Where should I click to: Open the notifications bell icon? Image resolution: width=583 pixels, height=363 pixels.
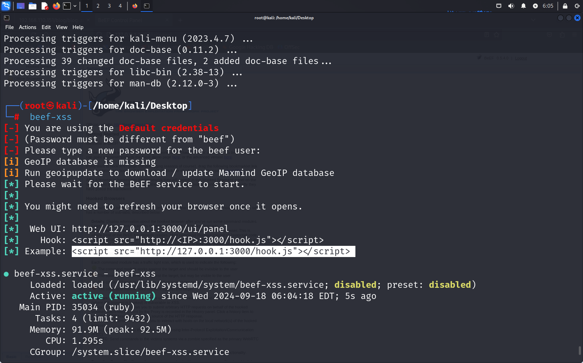(x=523, y=6)
